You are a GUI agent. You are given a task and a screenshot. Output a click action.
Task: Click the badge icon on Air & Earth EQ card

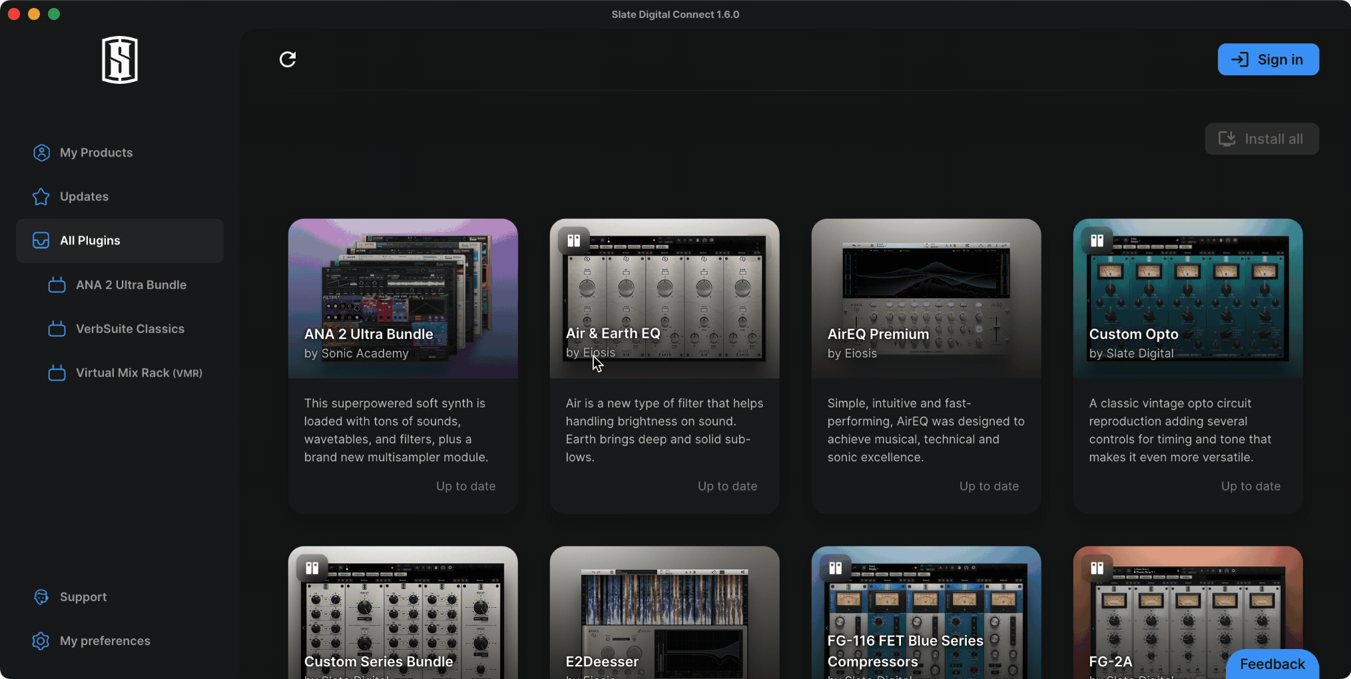coord(574,240)
